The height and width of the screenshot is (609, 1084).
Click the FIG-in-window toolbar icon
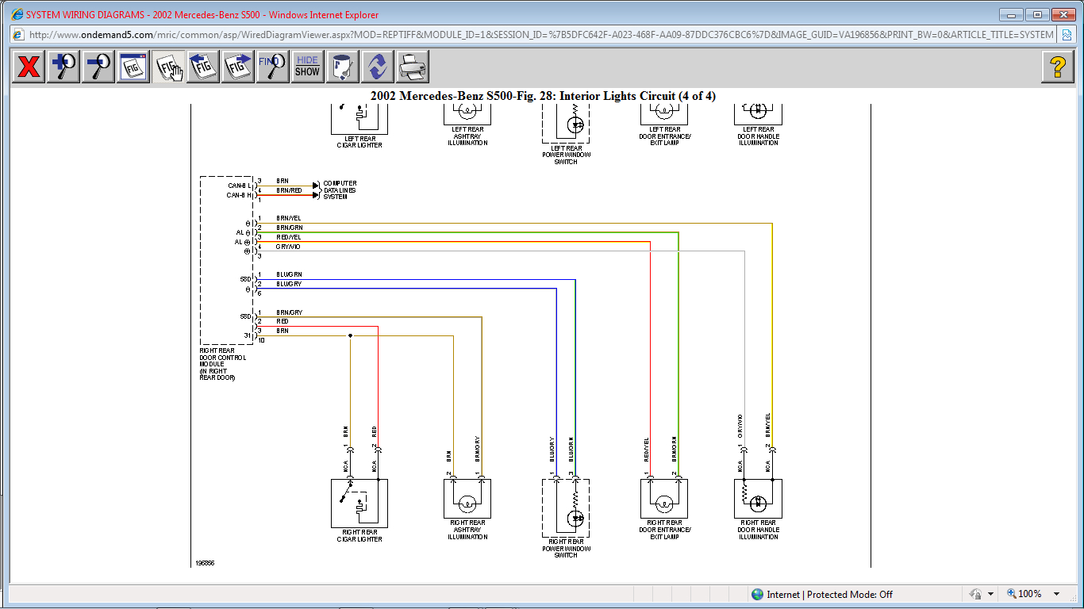click(133, 67)
